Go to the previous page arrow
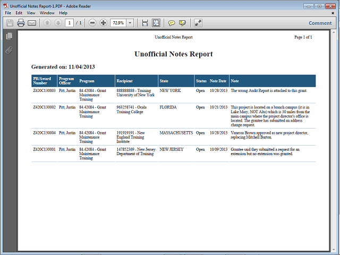340x255 pixels. 47,23
